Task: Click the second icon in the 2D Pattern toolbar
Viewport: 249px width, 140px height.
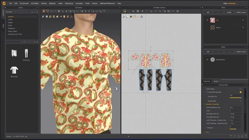Action: pyautogui.click(x=129, y=11)
